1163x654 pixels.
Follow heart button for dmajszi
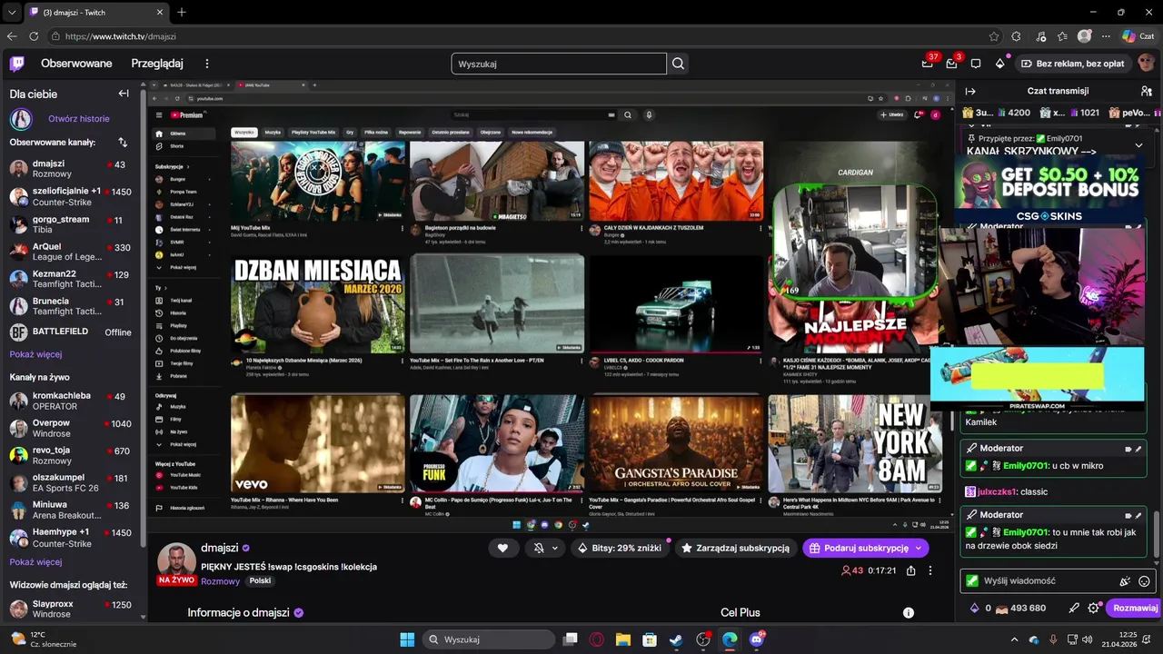[502, 548]
